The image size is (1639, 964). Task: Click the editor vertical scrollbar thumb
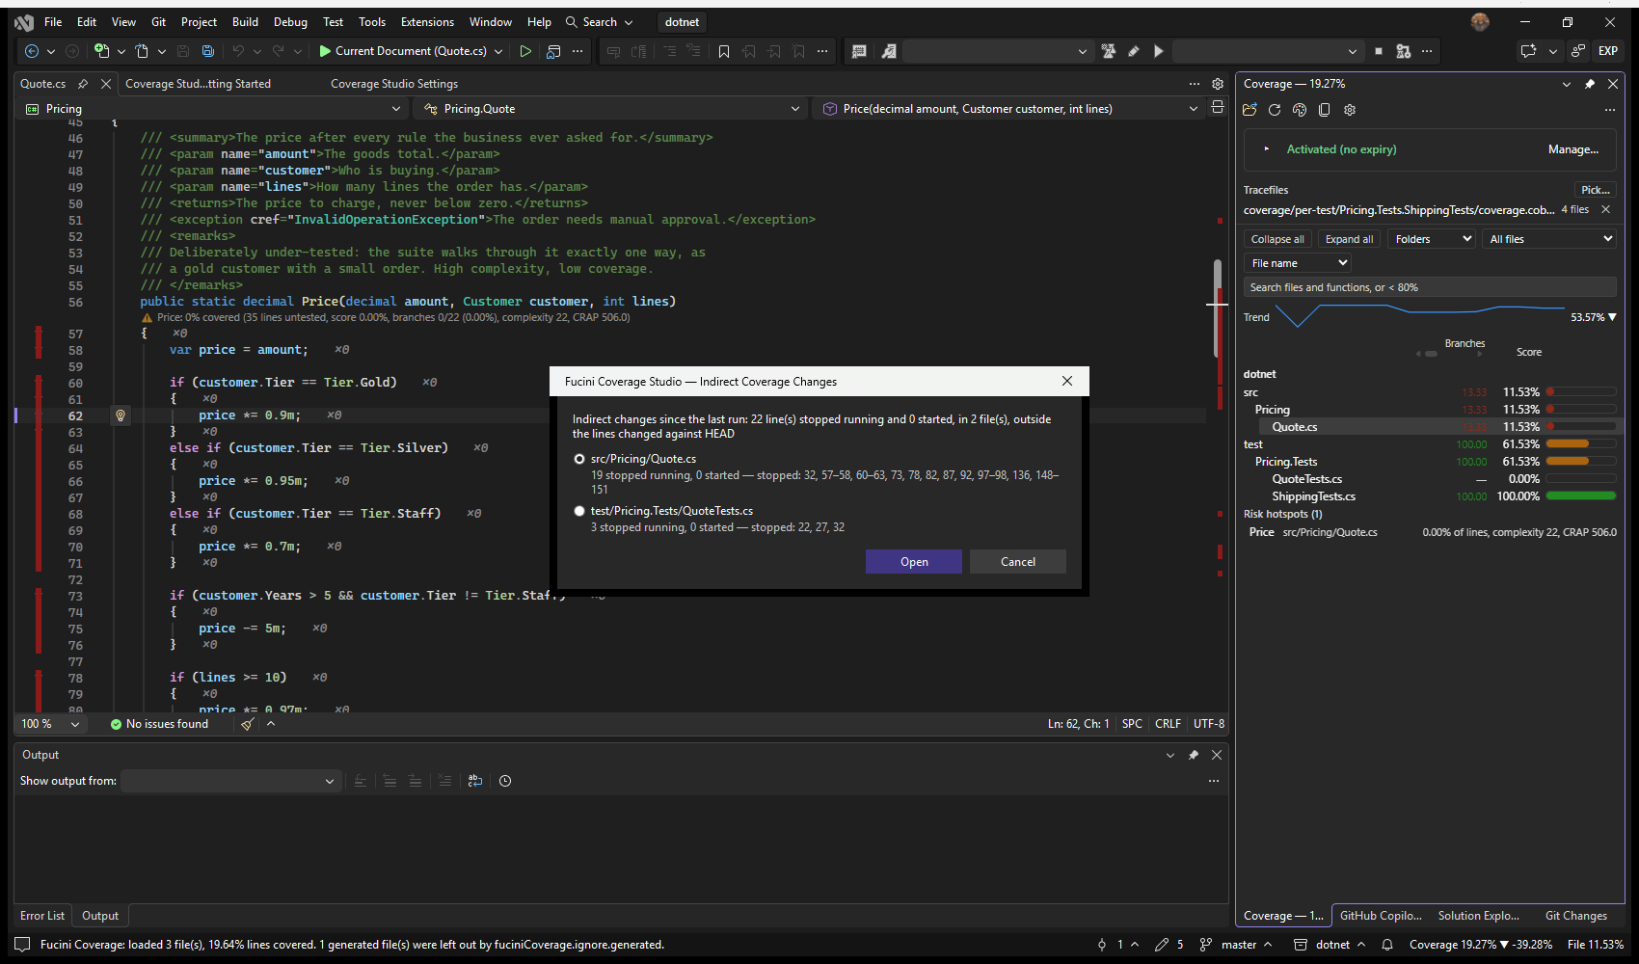click(x=1218, y=308)
